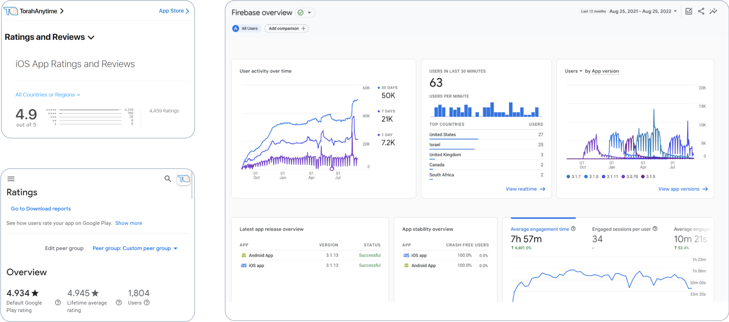This screenshot has height=322, width=729.
Task: Select the 1 DAY legend item
Action: click(385, 135)
